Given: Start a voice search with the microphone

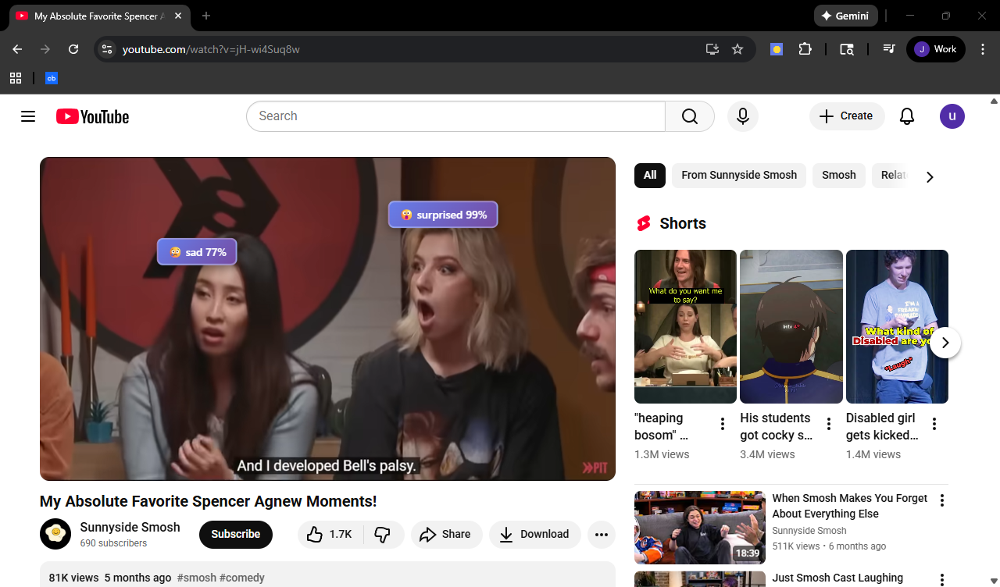Looking at the screenshot, I should click(x=742, y=116).
